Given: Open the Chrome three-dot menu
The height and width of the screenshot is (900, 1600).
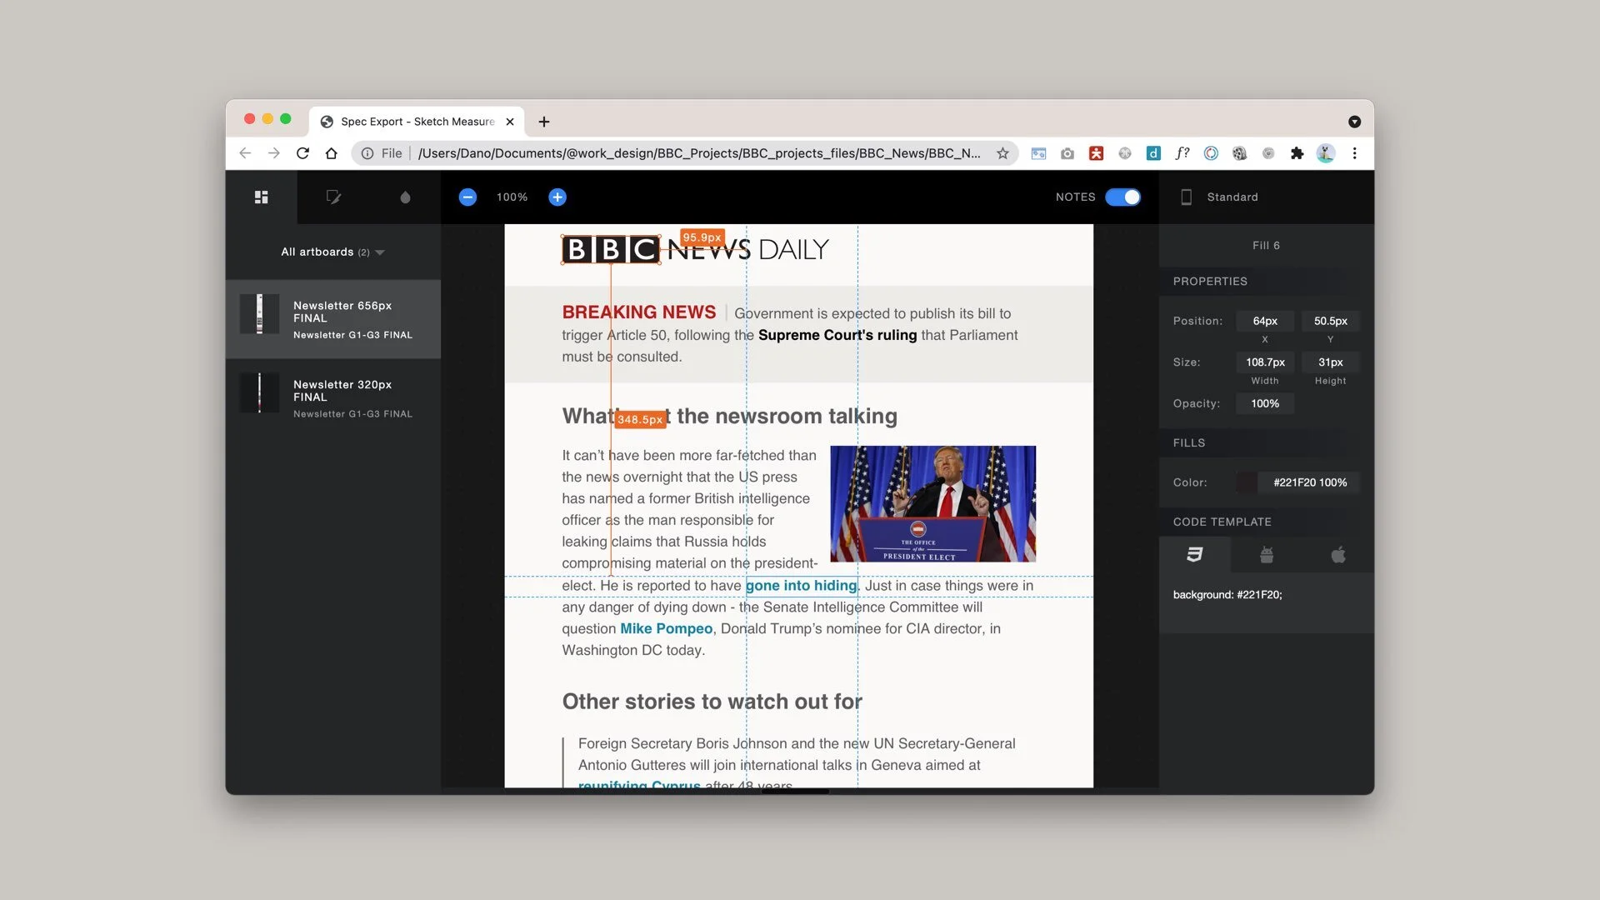Looking at the screenshot, I should (1354, 153).
